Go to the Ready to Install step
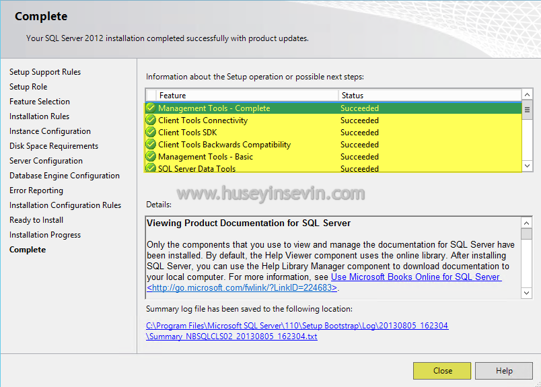The width and height of the screenshot is (541, 387). click(36, 220)
